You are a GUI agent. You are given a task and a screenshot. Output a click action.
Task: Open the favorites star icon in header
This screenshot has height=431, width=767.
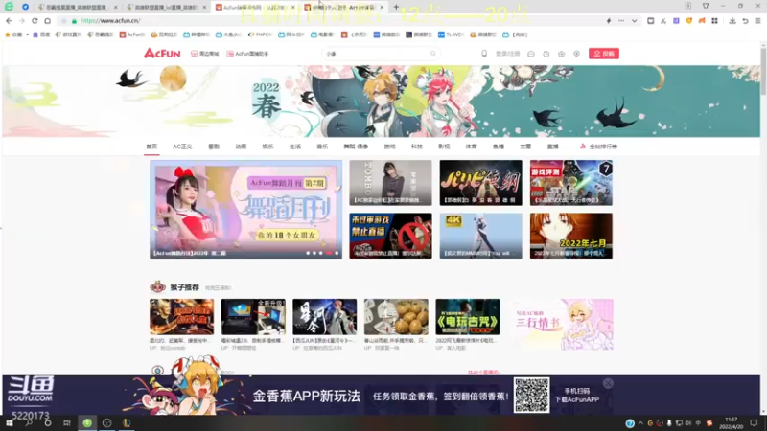pyautogui.click(x=561, y=54)
